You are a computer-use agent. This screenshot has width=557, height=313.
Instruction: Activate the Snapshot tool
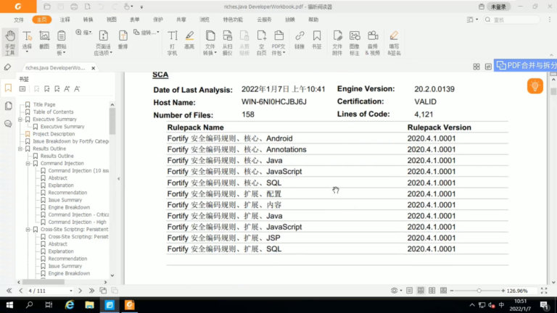(x=44, y=39)
